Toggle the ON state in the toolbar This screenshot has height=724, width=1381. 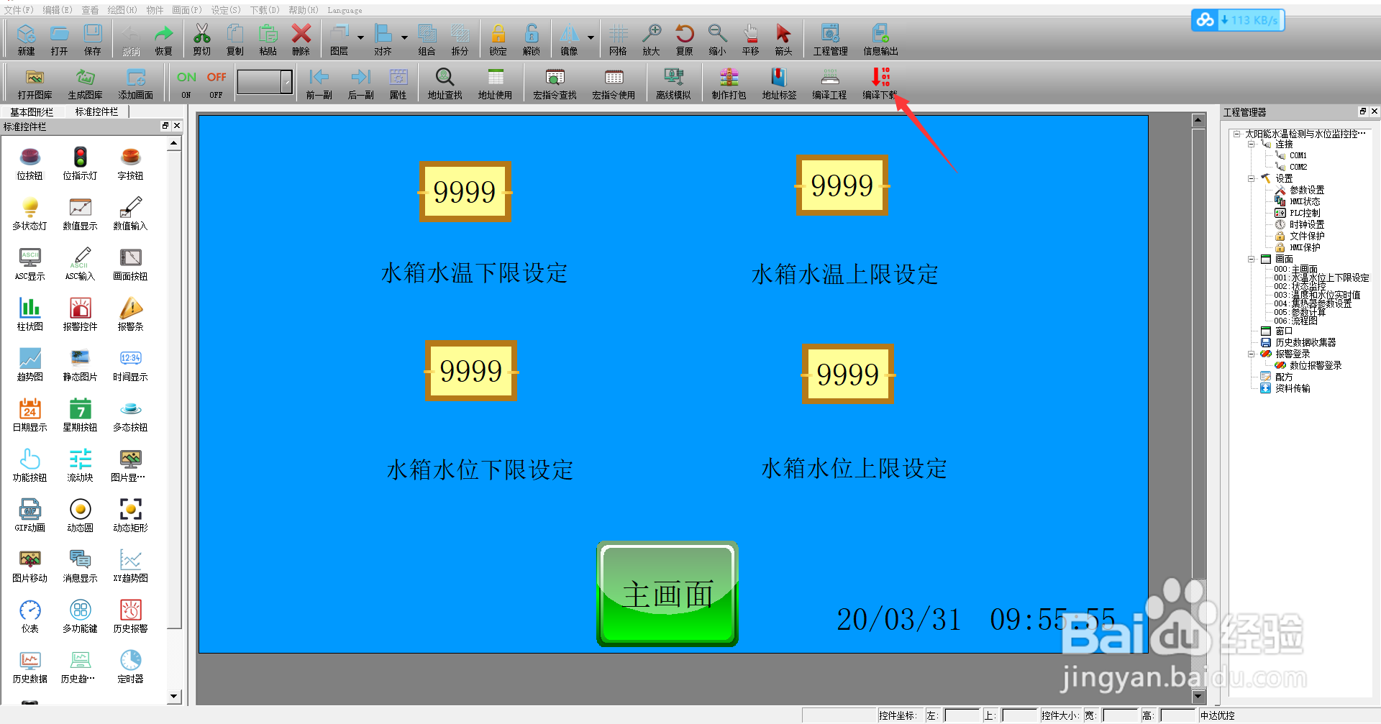(x=186, y=81)
